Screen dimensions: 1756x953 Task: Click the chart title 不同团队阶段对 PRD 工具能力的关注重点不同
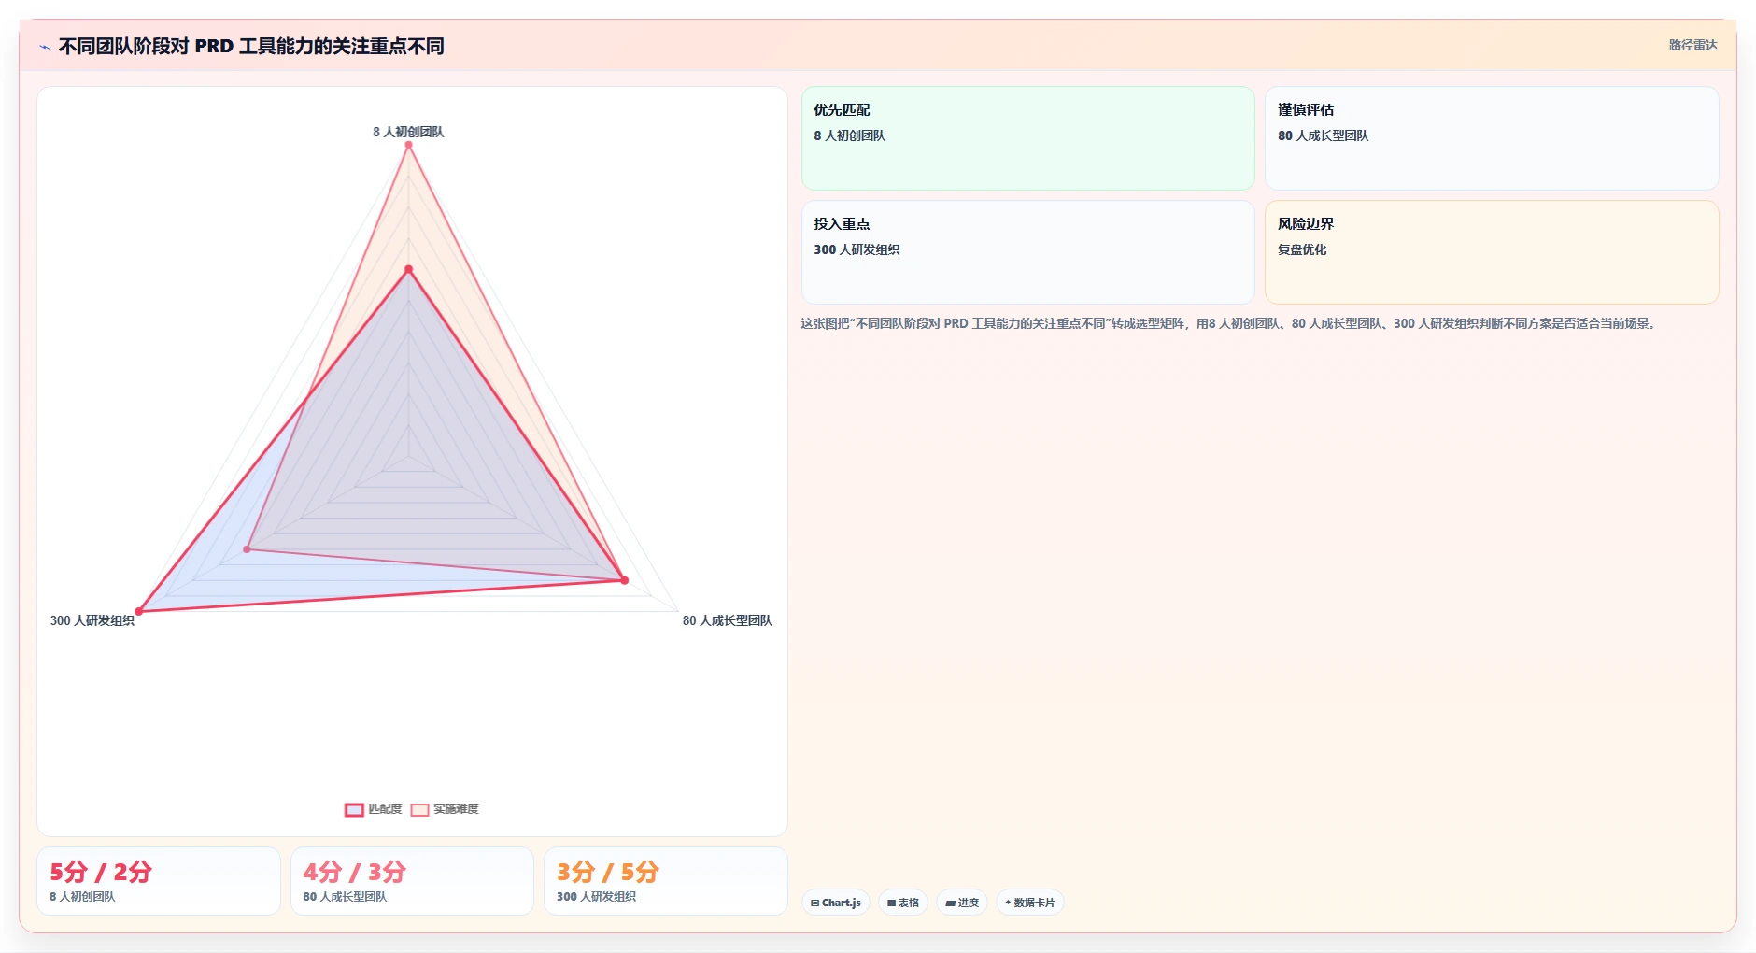(251, 46)
